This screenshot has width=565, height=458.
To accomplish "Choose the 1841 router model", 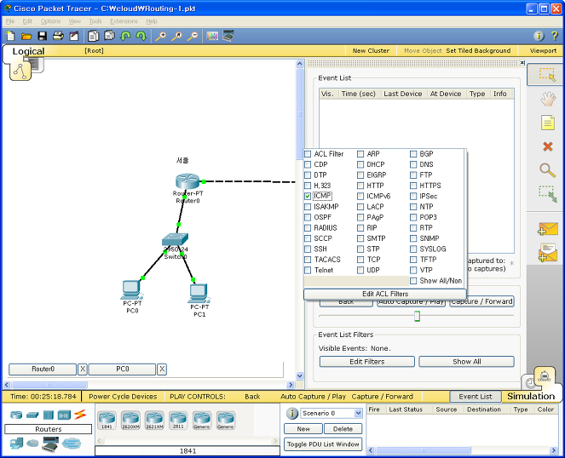I will click(107, 421).
